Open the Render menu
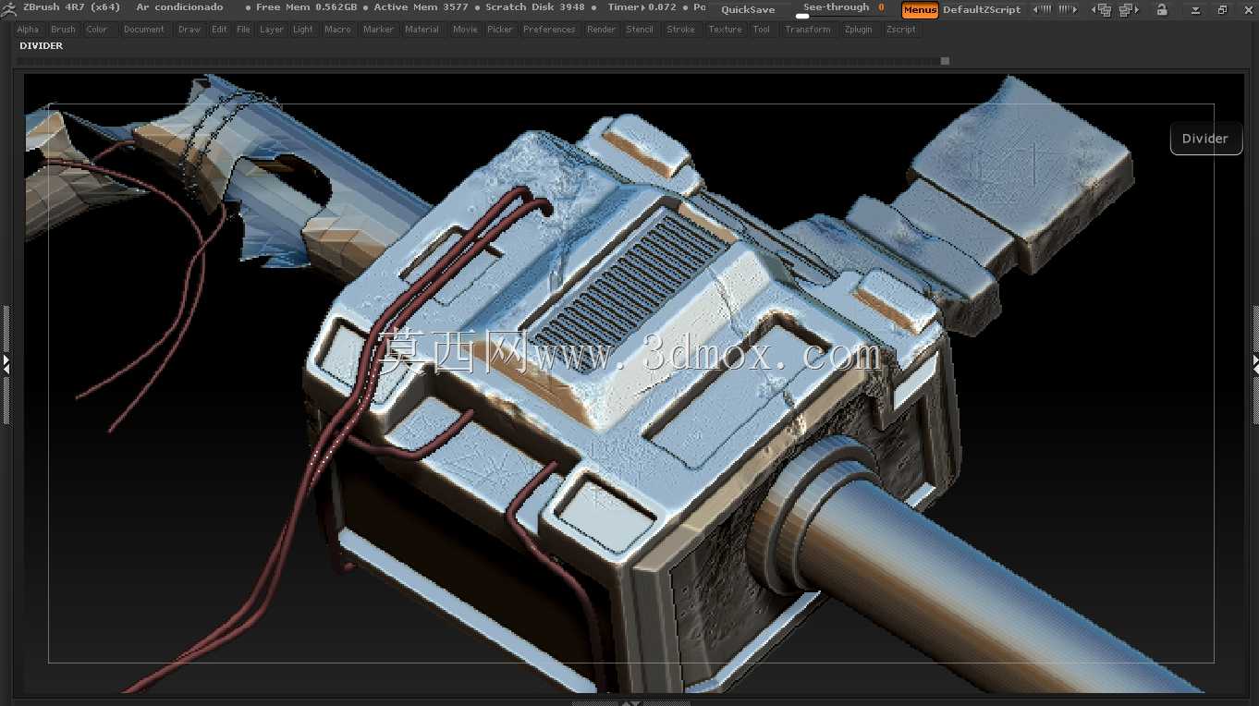The width and height of the screenshot is (1259, 706). 601,30
